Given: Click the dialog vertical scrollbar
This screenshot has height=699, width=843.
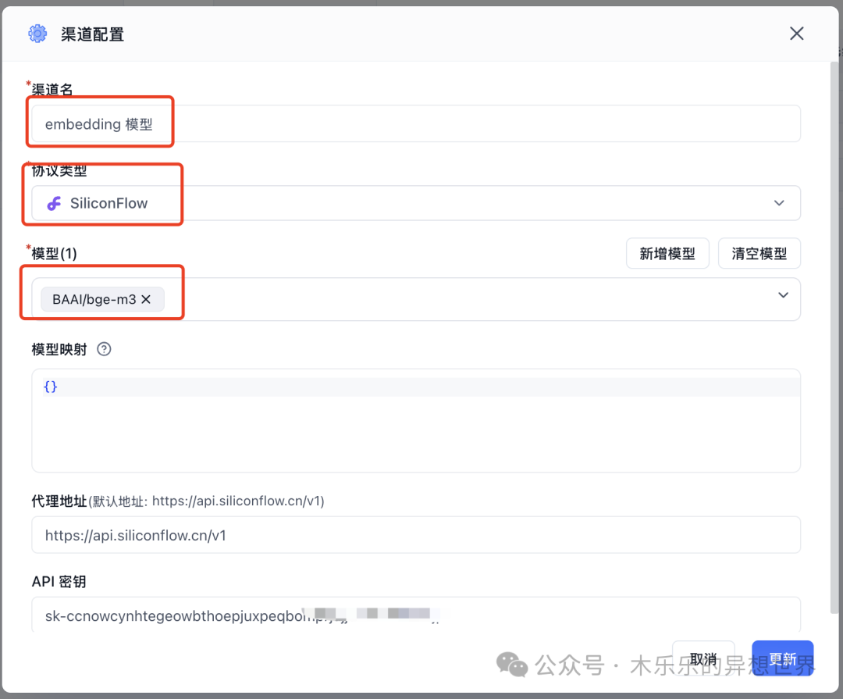Looking at the screenshot, I should click(834, 337).
